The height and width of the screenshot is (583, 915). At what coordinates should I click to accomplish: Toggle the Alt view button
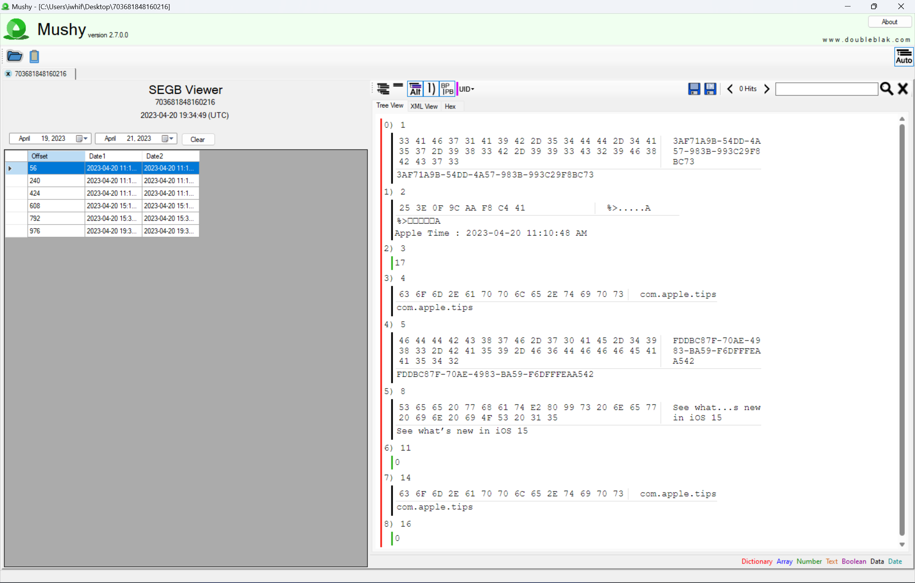pyautogui.click(x=415, y=89)
